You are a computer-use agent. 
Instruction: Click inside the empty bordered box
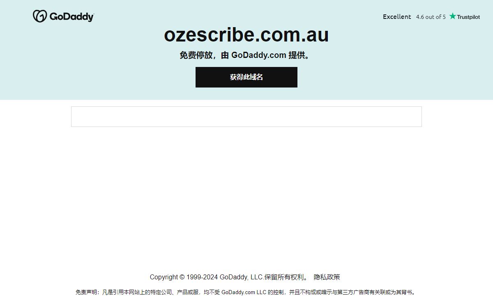point(246,117)
